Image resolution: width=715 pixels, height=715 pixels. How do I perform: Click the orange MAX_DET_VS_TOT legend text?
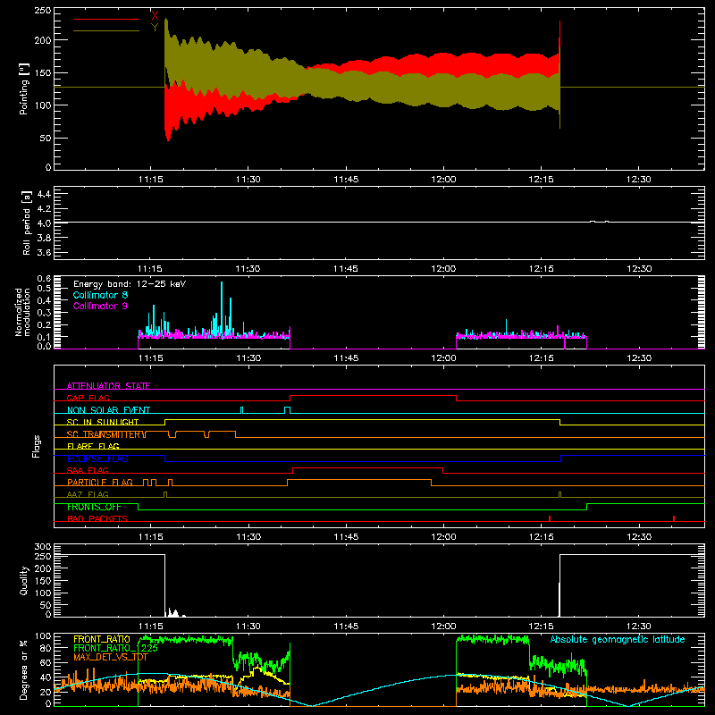(x=111, y=657)
